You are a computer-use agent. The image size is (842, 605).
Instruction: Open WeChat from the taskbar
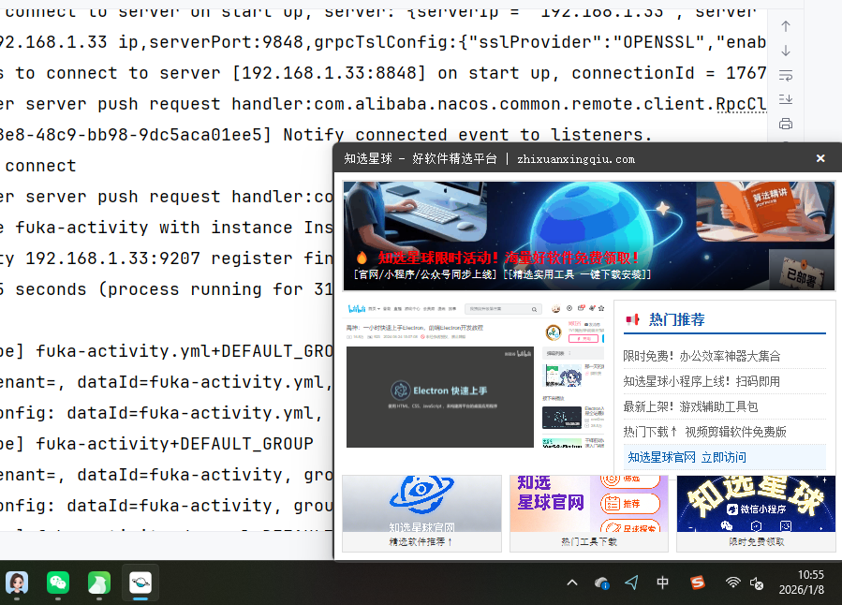(58, 583)
